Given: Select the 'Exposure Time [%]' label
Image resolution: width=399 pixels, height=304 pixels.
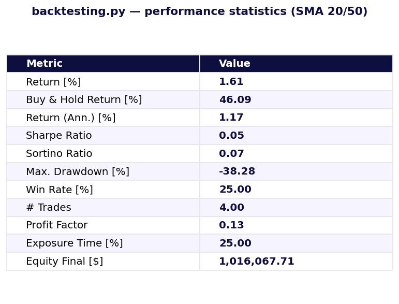Looking at the screenshot, I should (x=75, y=243).
